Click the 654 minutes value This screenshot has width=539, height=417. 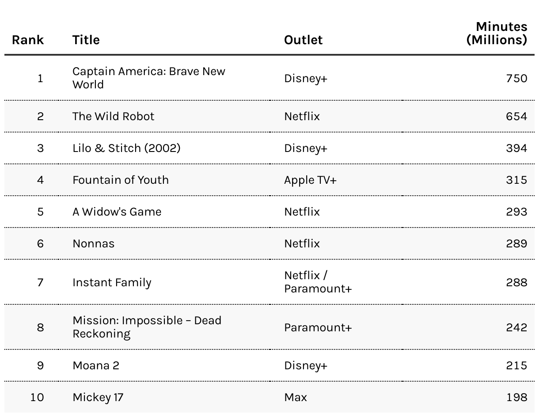pos(516,117)
